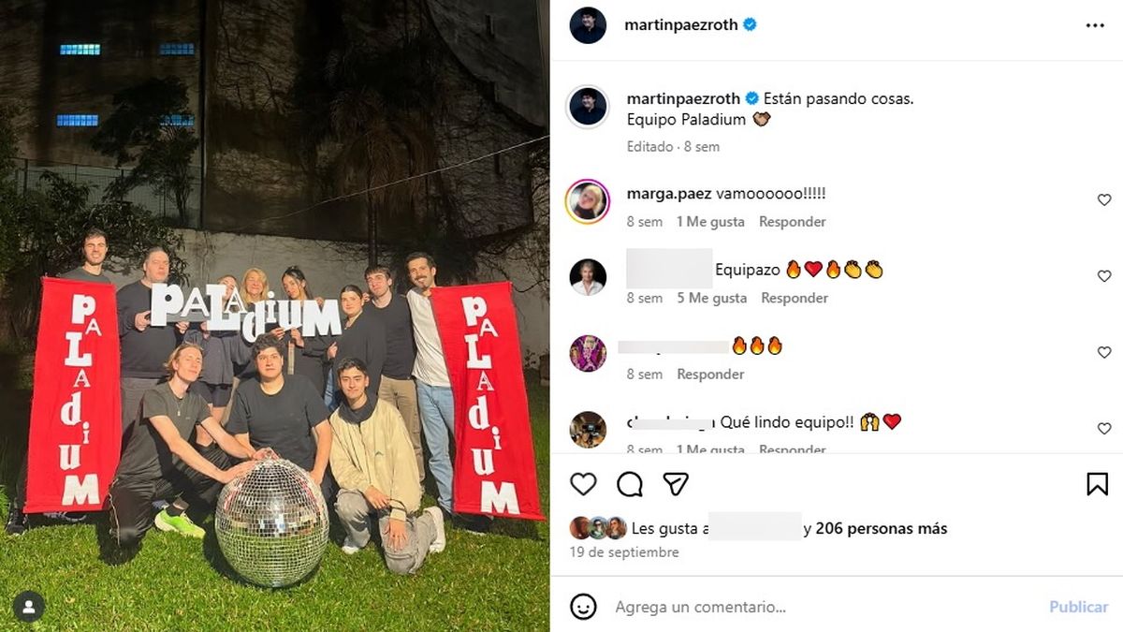Open martinpaezroth username link in header
The width and height of the screenshot is (1123, 632).
pyautogui.click(x=681, y=26)
